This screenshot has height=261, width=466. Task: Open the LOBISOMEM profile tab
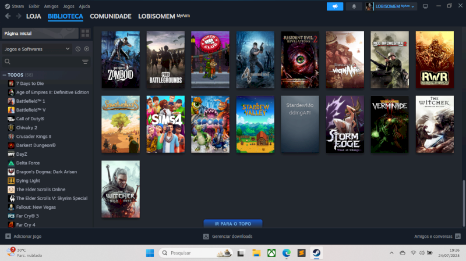(x=164, y=16)
